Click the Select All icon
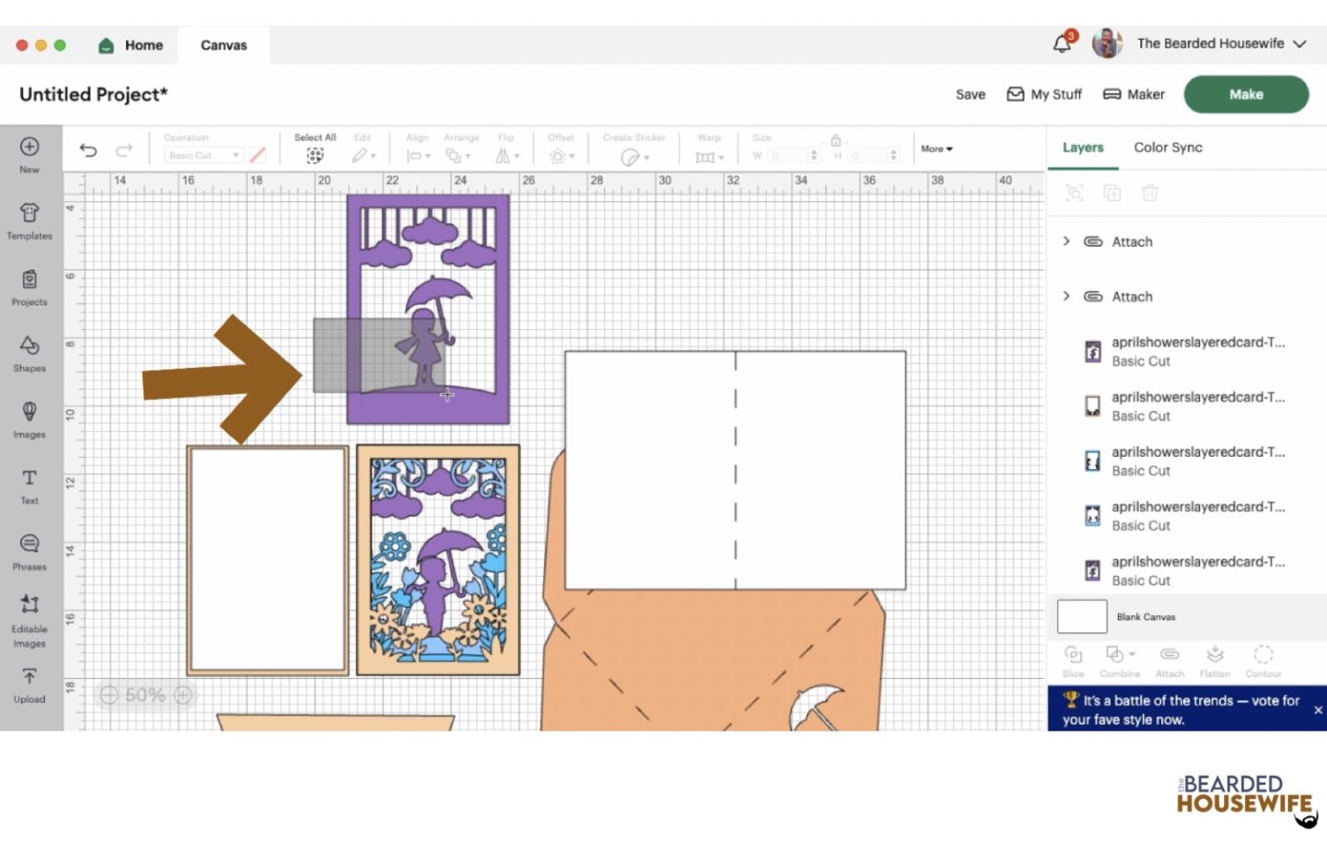Image resolution: width=1327 pixels, height=843 pixels. pos(314,155)
